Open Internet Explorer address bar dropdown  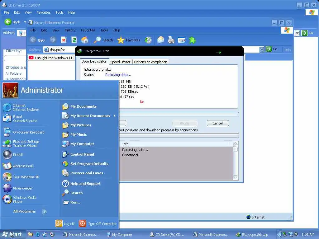[262, 49]
